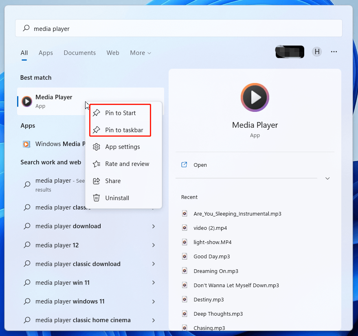Switch to the Apps tab
358x336 pixels.
click(46, 53)
